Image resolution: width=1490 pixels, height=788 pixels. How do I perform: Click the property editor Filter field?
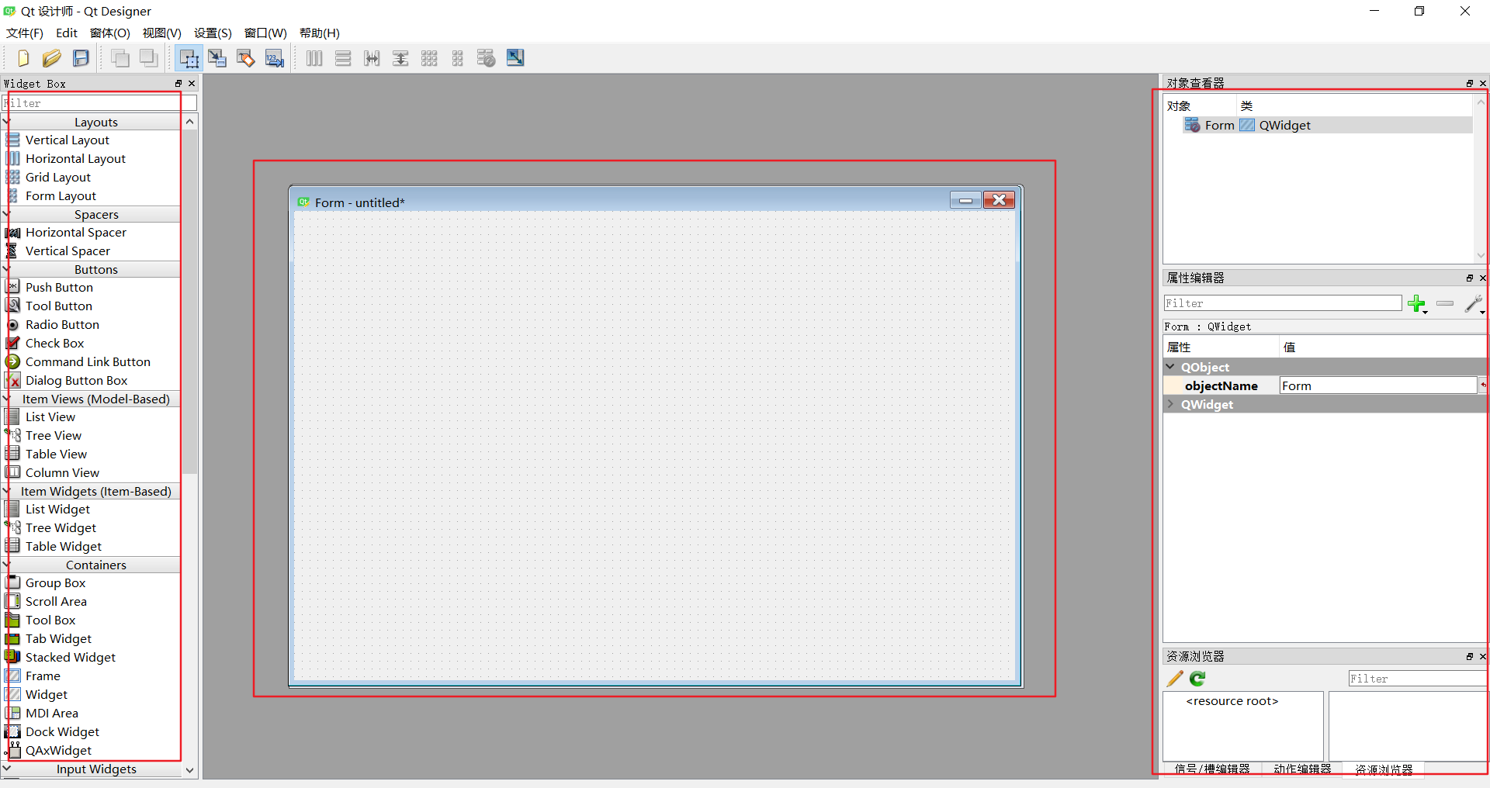pyautogui.click(x=1282, y=303)
